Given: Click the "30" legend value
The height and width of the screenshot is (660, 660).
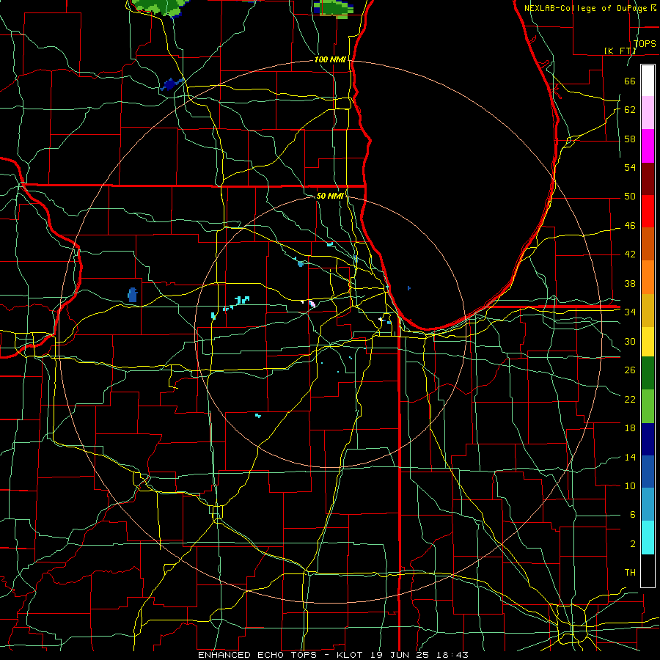Looking at the screenshot, I should coord(630,341).
